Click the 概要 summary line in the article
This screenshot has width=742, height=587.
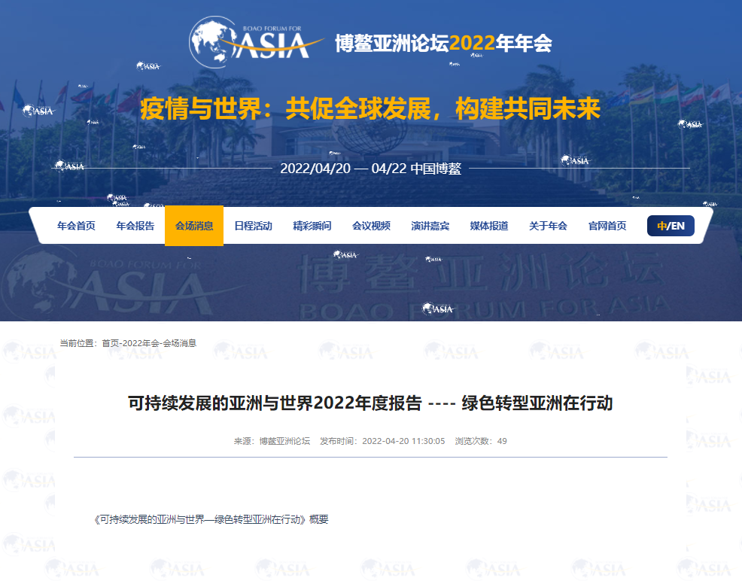[x=211, y=519]
